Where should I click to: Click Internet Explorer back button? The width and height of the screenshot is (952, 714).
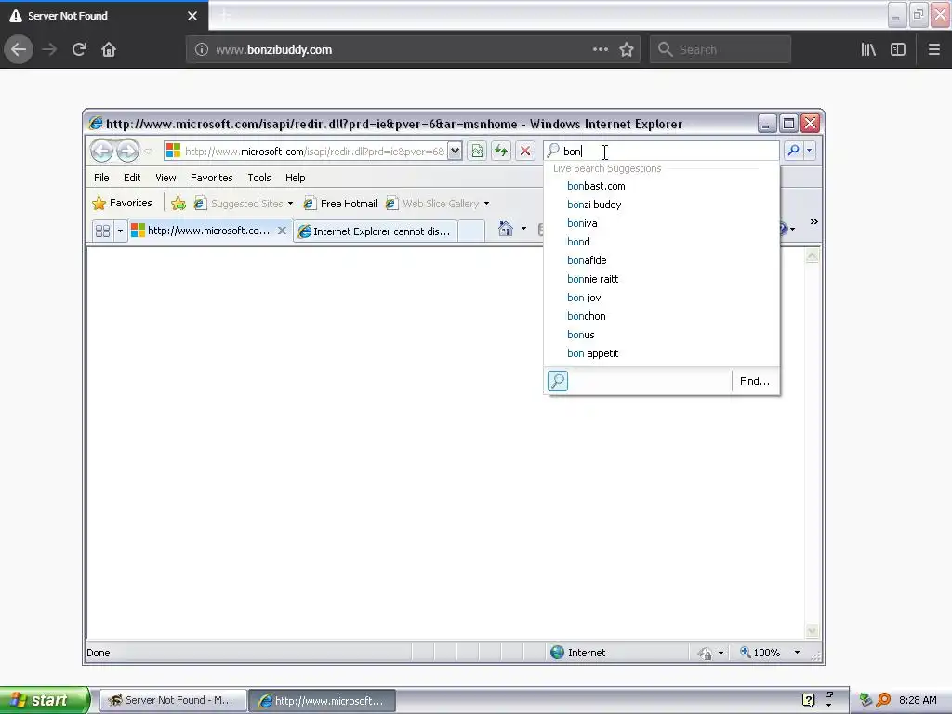(x=102, y=151)
